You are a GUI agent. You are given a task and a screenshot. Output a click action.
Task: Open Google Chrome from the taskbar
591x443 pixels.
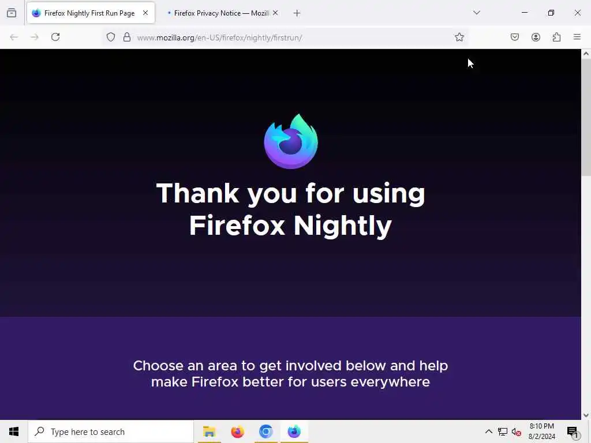coord(265,431)
